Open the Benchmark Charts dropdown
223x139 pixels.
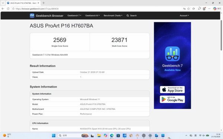pos(113,16)
